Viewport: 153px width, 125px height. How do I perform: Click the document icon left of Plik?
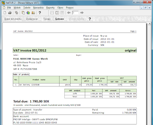4,7
